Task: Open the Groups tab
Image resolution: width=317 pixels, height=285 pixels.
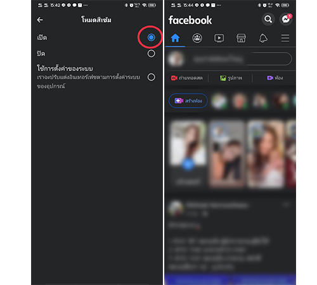Action: [x=197, y=38]
